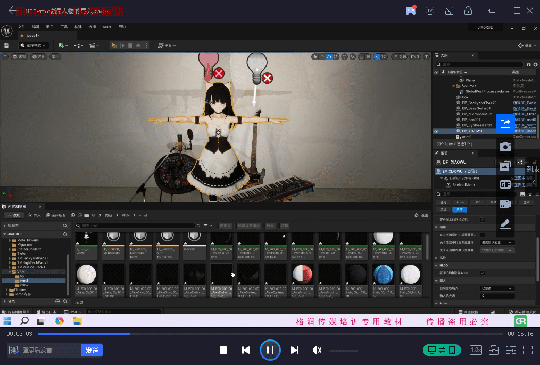Click the share arrow button
This screenshot has height=365, width=540.
point(505,123)
